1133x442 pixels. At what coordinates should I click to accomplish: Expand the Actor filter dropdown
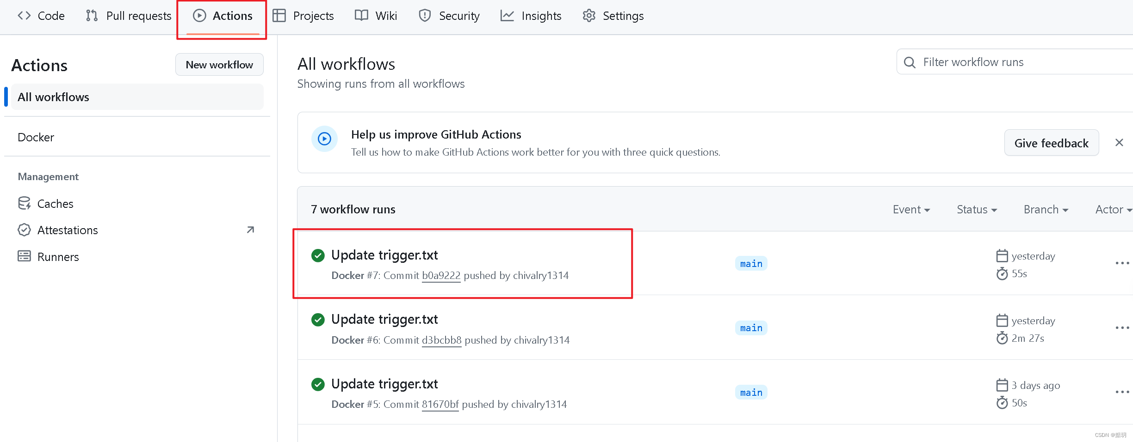tap(1113, 209)
